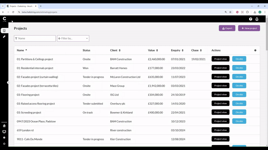This screenshot has width=268, height=150.
Task: Open the help question mark icon
Action: click(x=251, y=19)
